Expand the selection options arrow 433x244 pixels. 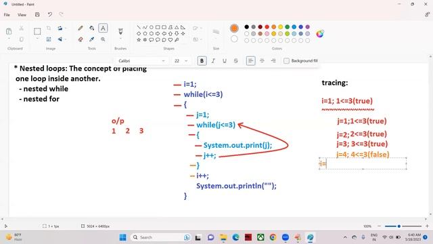(x=37, y=39)
